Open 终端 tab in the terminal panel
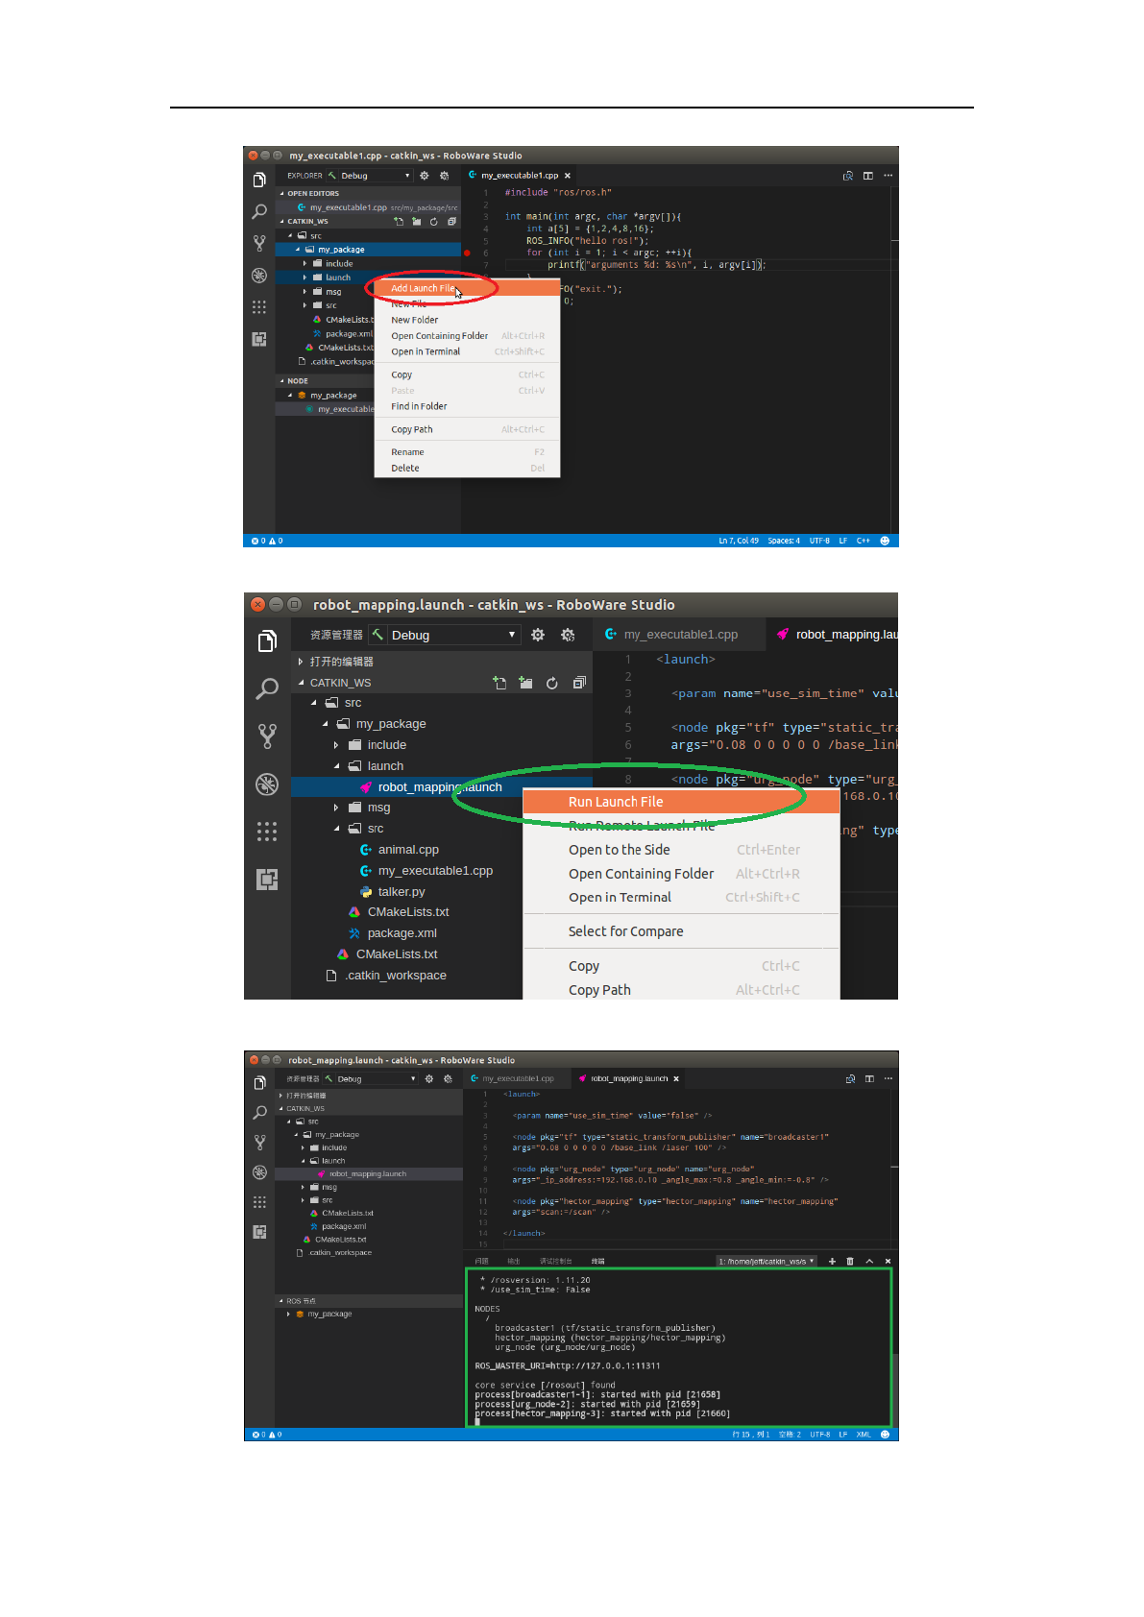 pyautogui.click(x=597, y=1261)
